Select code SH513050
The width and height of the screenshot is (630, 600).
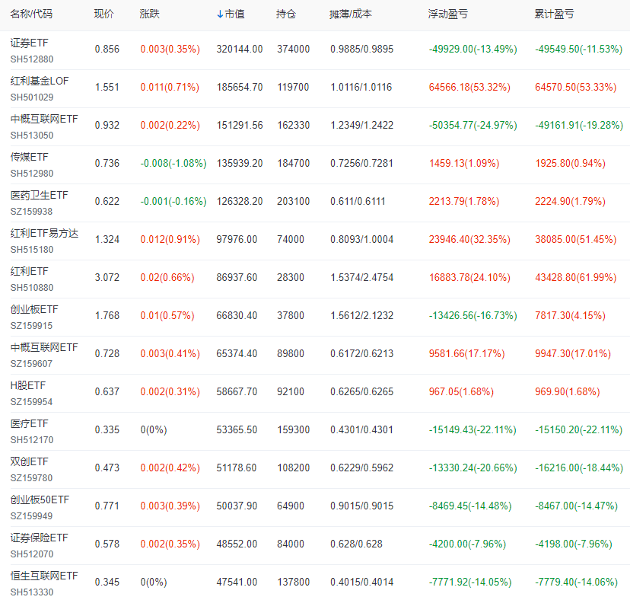pos(32,136)
